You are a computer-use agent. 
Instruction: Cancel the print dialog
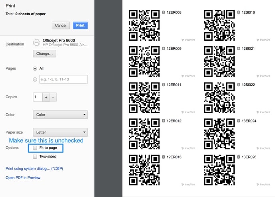pyautogui.click(x=61, y=26)
